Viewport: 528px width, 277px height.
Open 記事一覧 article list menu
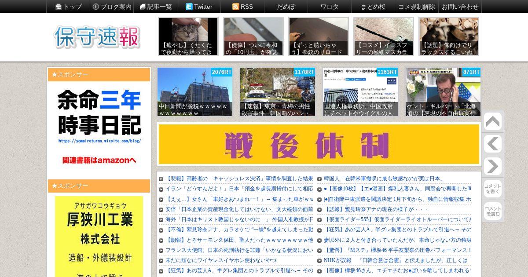point(155,7)
